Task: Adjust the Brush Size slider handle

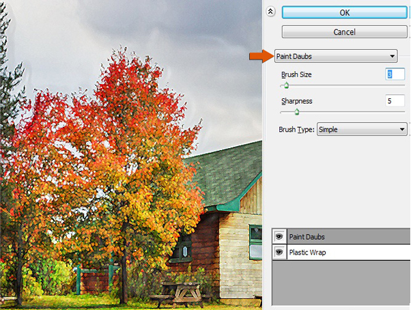Action: tap(286, 85)
